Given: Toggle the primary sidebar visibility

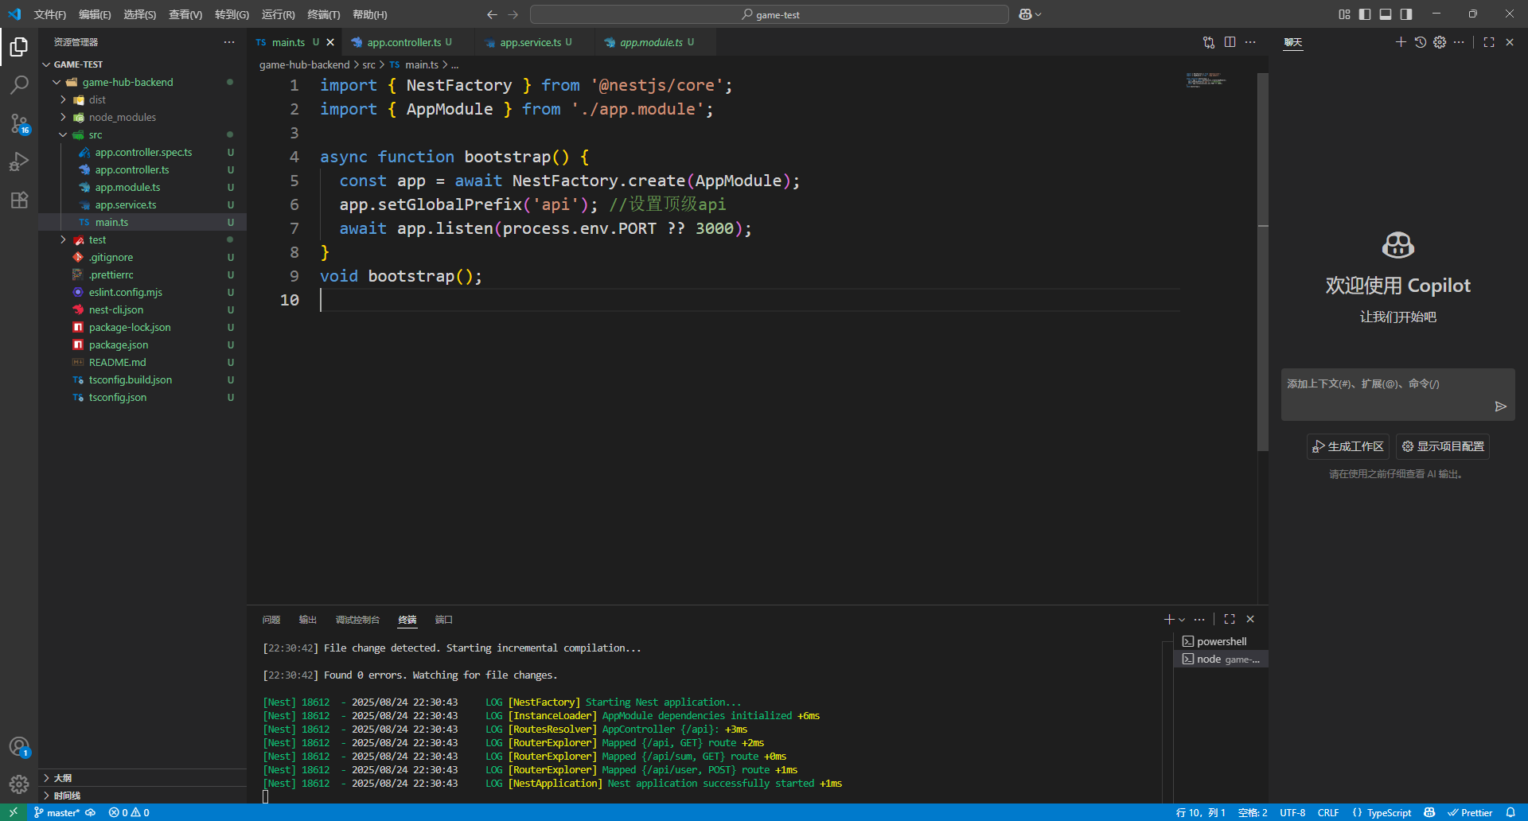Looking at the screenshot, I should pyautogui.click(x=1366, y=14).
